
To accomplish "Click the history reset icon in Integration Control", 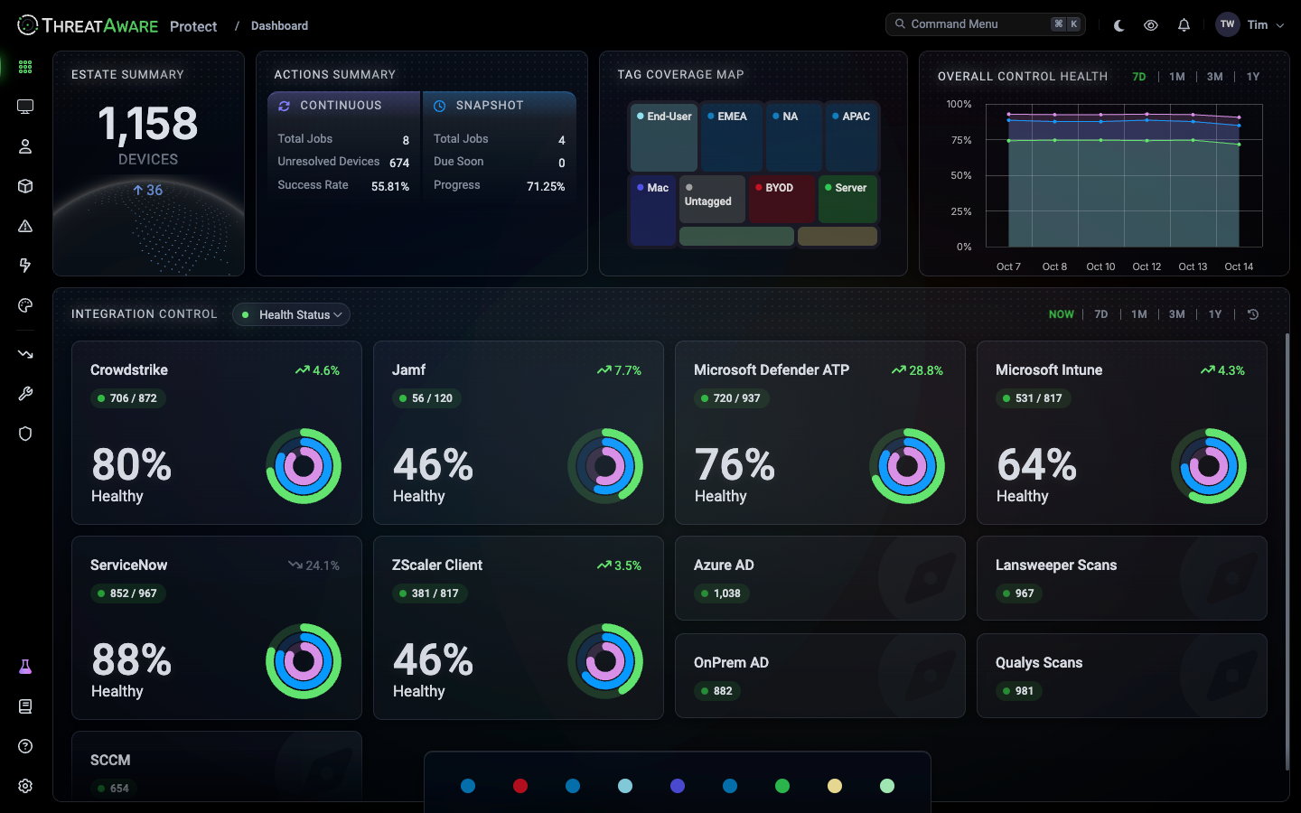I will 1253,314.
